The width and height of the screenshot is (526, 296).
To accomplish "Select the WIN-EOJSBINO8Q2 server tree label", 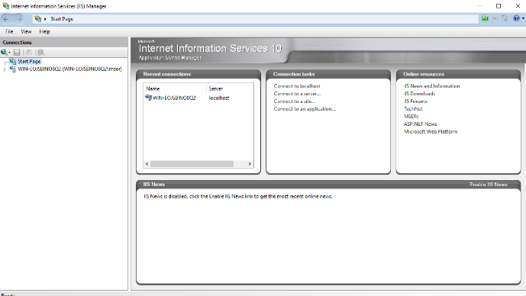I will tap(69, 69).
